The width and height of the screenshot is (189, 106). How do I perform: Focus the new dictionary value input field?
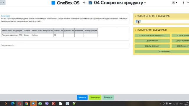162,21
